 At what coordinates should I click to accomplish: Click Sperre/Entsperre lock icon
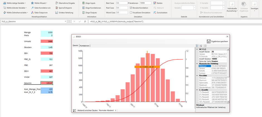coord(57,8)
